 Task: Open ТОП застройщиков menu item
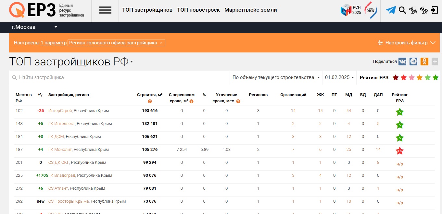(147, 10)
